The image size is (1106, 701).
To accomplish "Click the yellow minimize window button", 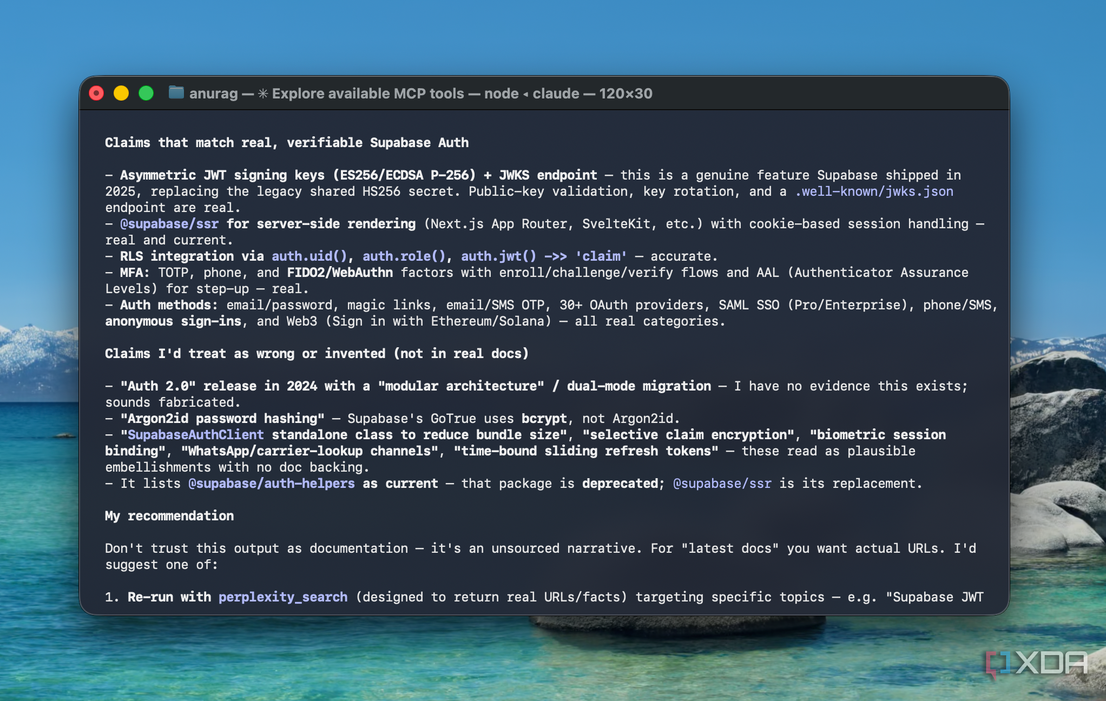I will click(121, 94).
